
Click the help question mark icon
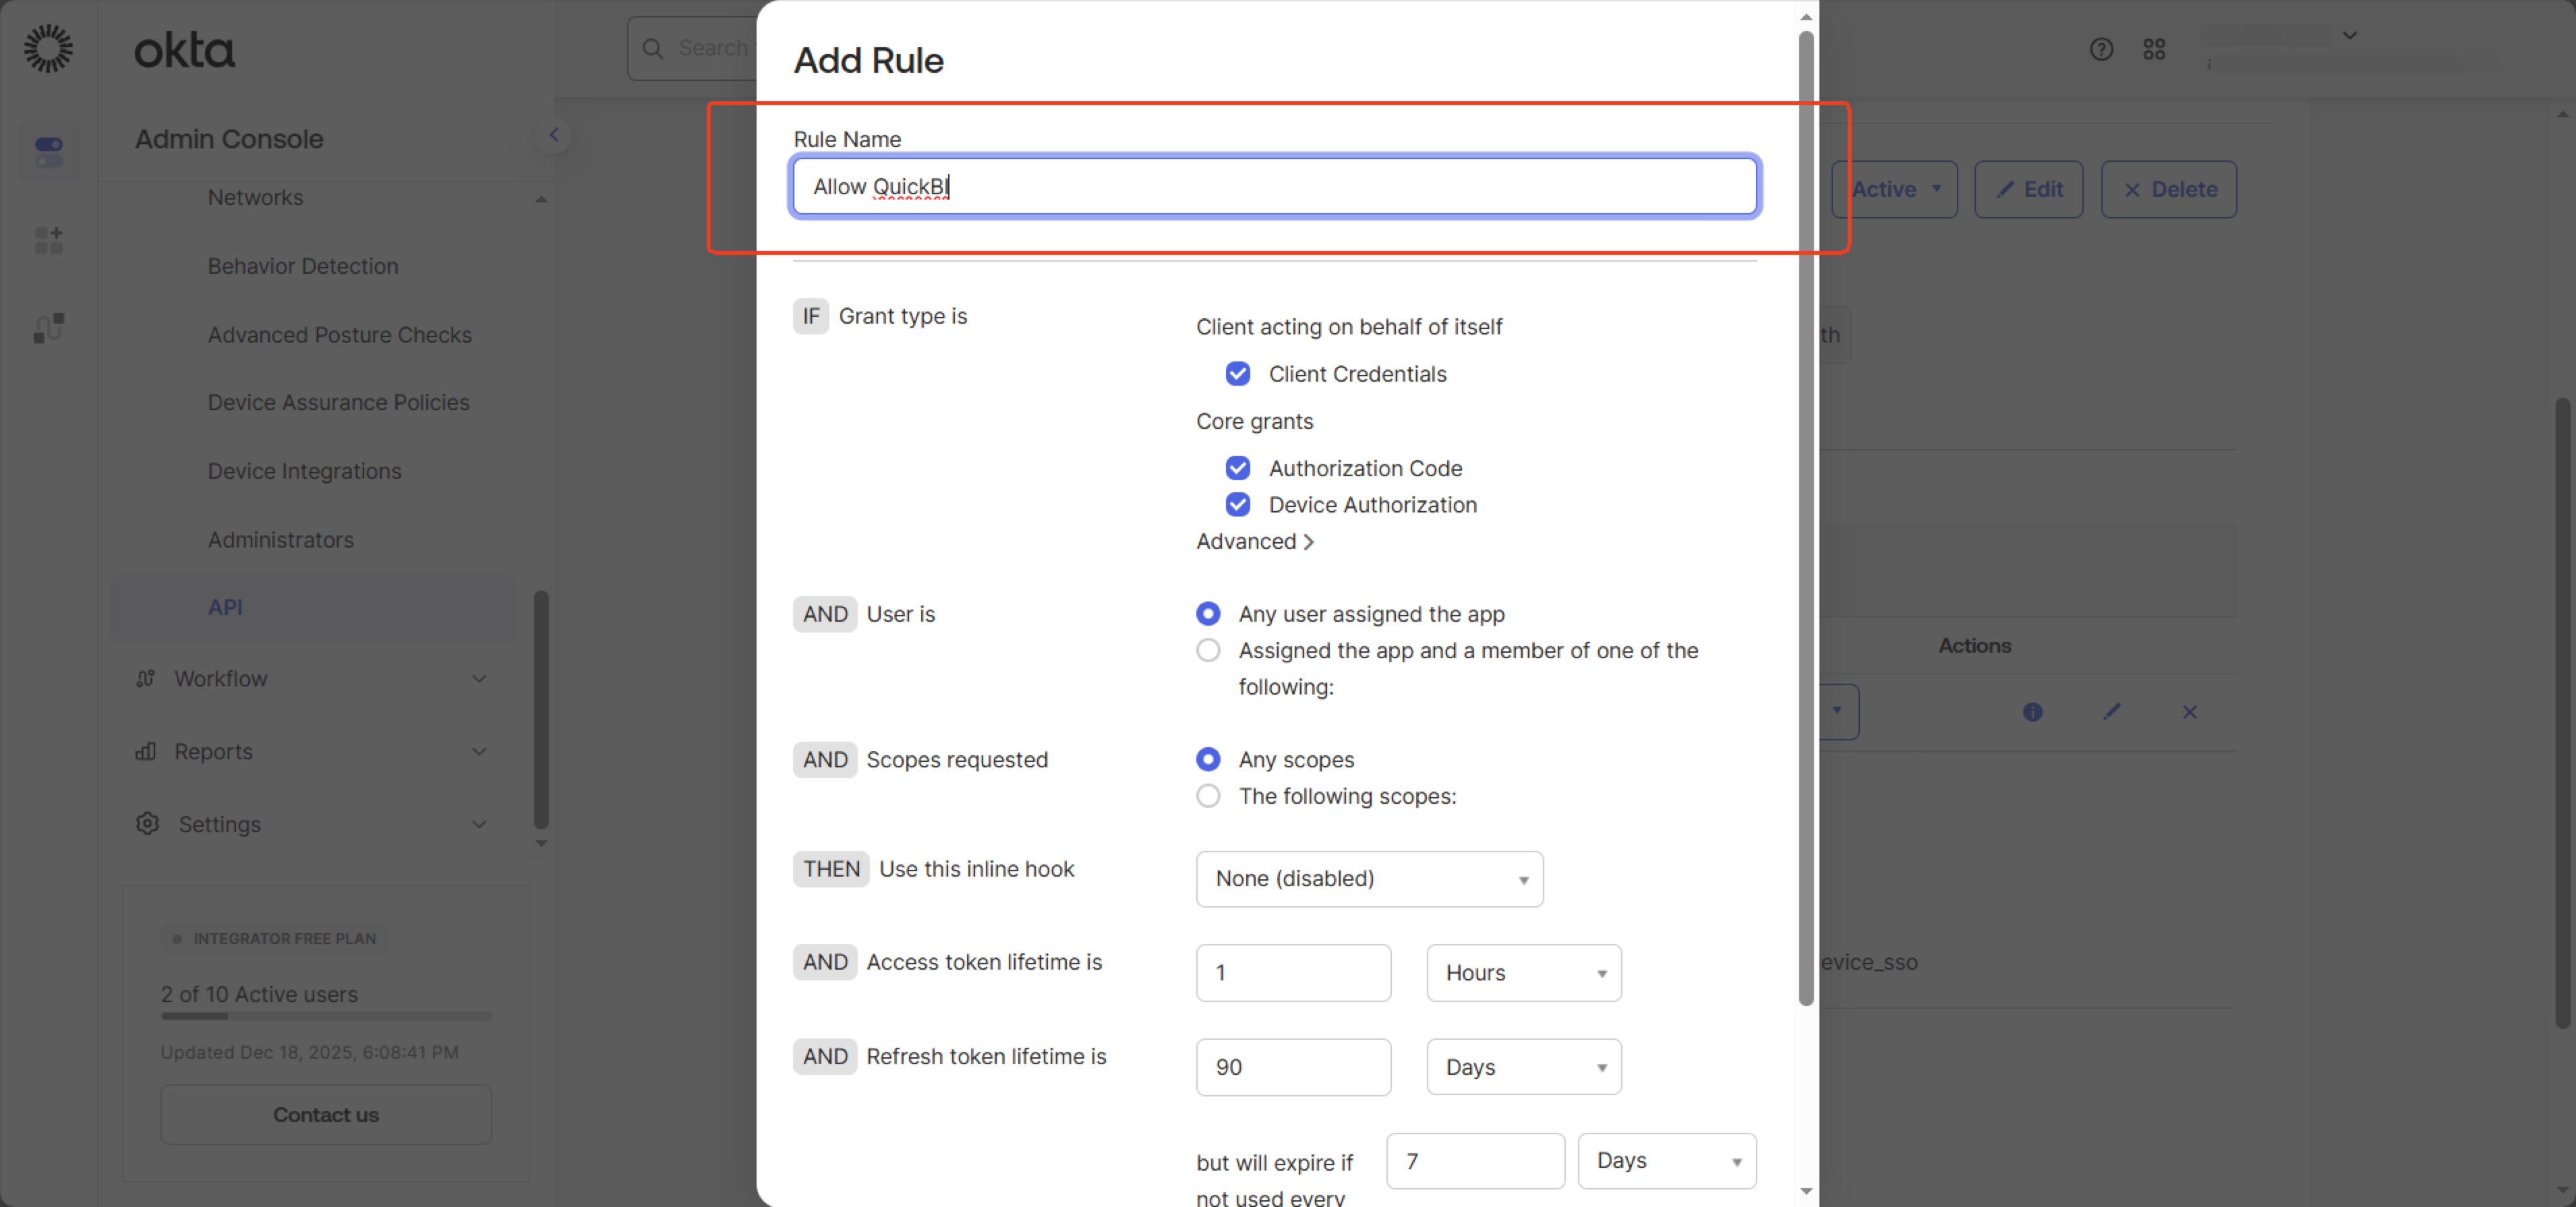click(x=2101, y=49)
